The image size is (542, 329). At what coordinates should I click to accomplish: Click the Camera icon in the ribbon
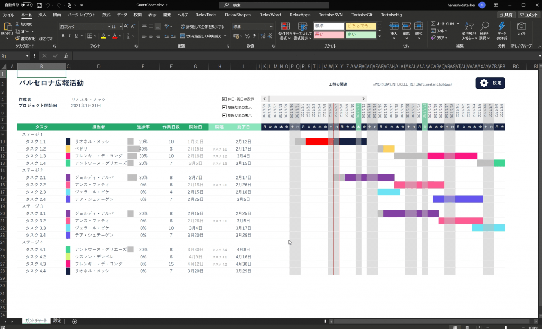(x=521, y=29)
